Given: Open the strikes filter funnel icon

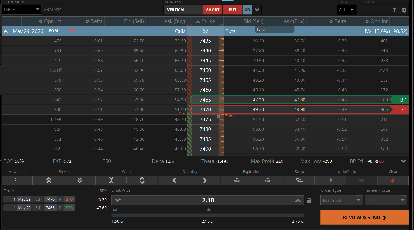Looking at the screenshot, I should tap(394, 10).
